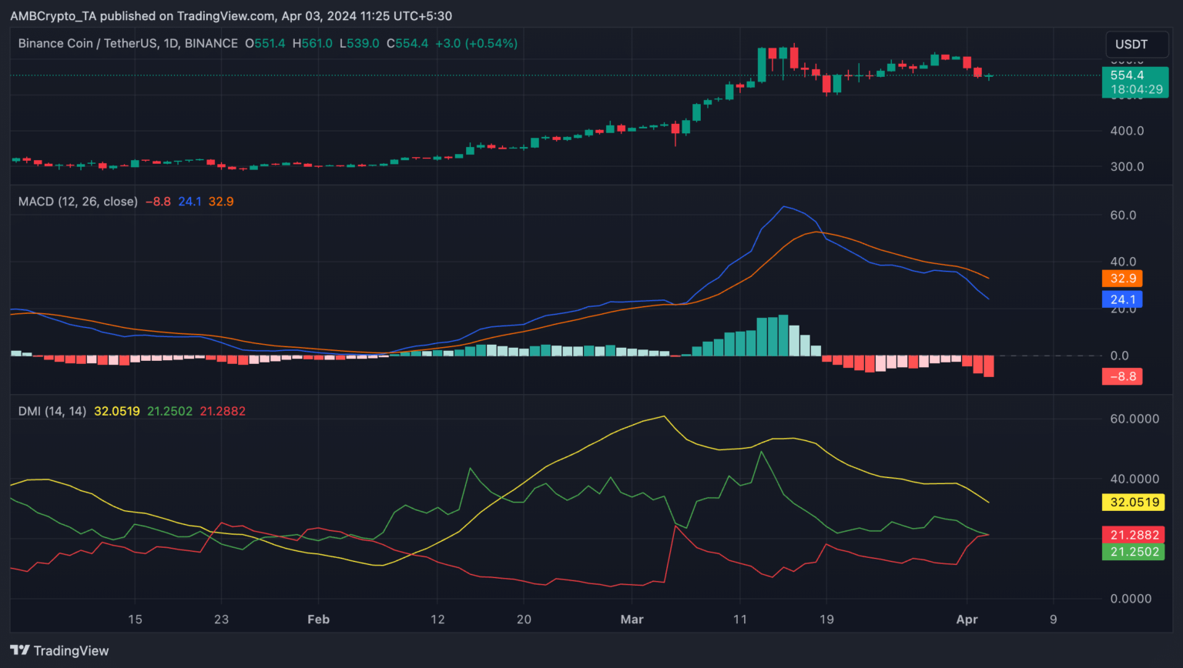The image size is (1183, 668).
Task: Click the TradingView logo icon
Action: tap(20, 650)
